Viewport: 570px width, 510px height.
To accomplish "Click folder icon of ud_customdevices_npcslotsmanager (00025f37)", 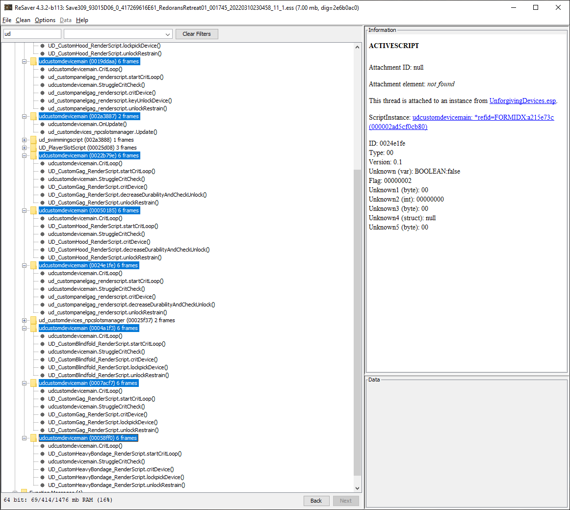I will [x=33, y=320].
